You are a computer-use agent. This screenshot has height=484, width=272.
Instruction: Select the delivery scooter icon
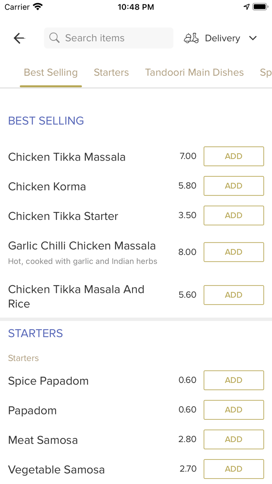[191, 38]
